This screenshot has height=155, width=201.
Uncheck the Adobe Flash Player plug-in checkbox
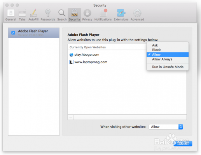pyautogui.click(x=13, y=33)
